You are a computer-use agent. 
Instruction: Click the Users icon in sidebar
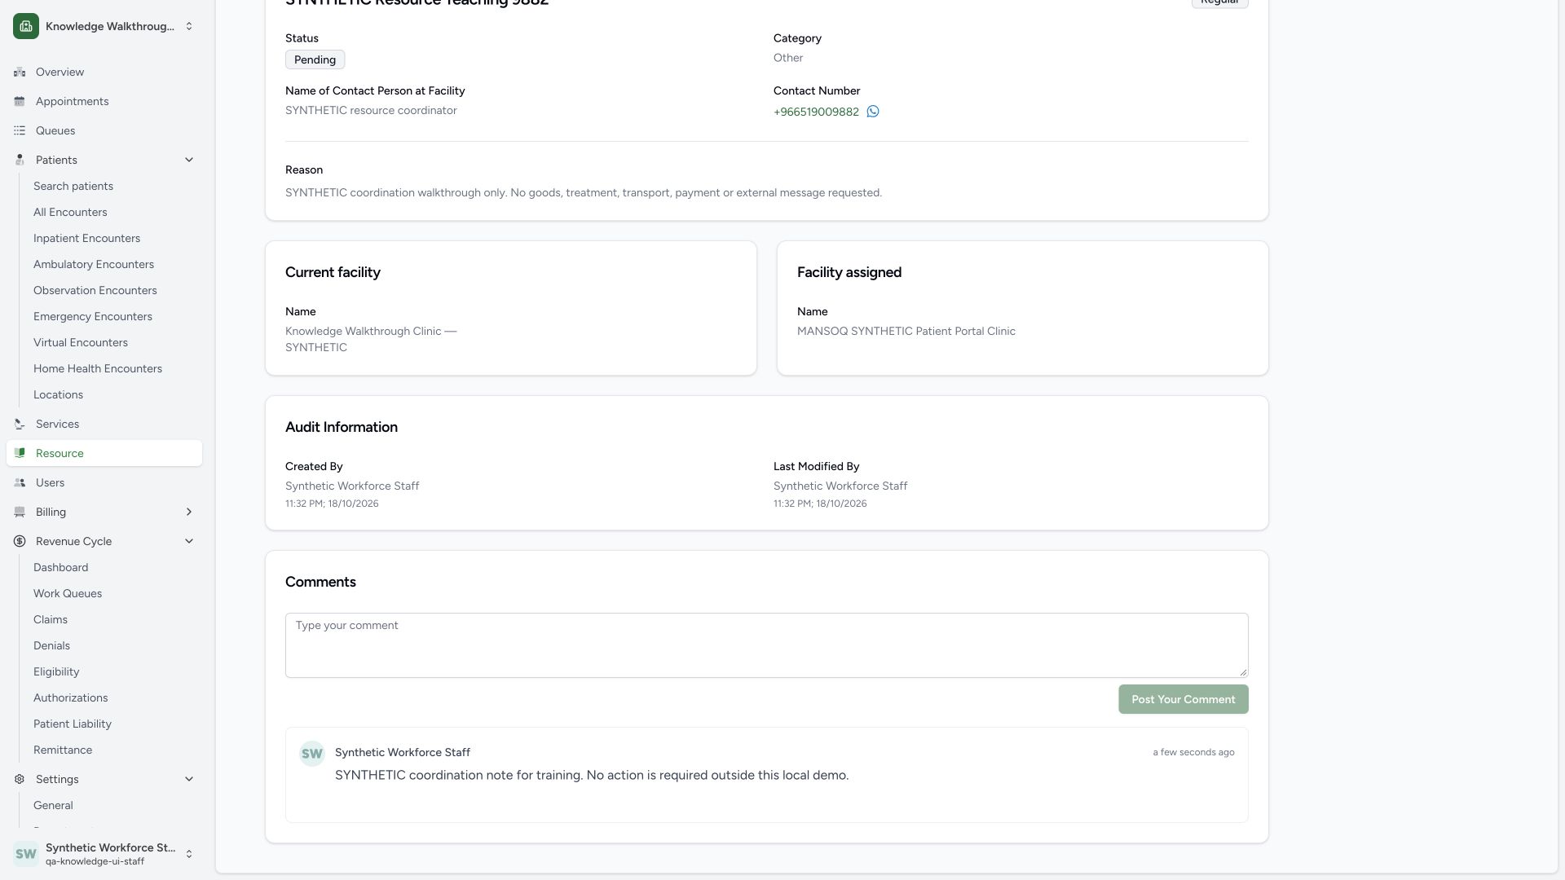tap(20, 482)
